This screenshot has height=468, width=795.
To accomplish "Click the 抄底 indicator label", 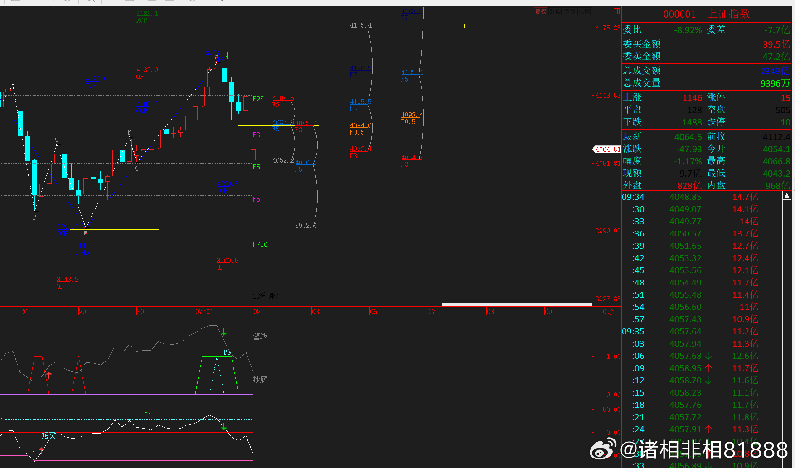I will (260, 380).
